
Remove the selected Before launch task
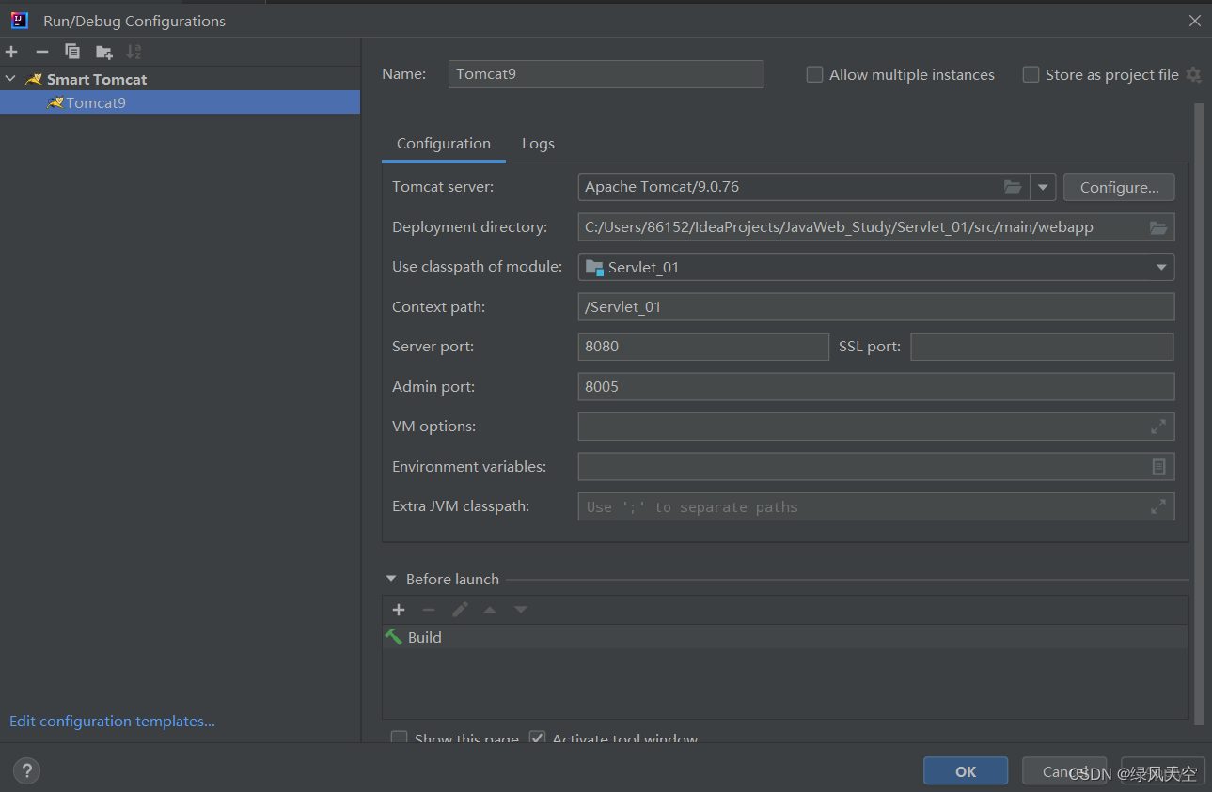(x=429, y=610)
